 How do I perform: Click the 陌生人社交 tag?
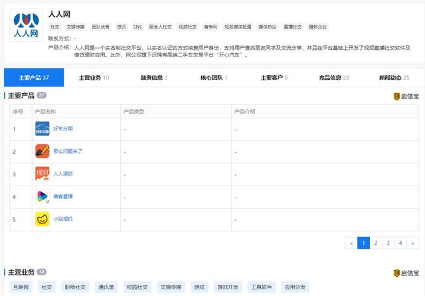click(160, 27)
